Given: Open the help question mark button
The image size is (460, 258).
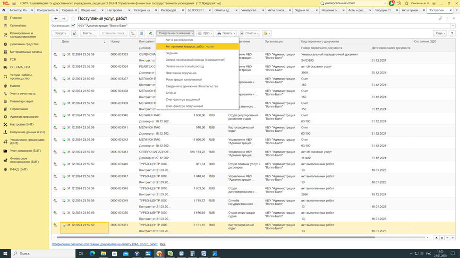Looking at the screenshot, I should pyautogui.click(x=452, y=33).
